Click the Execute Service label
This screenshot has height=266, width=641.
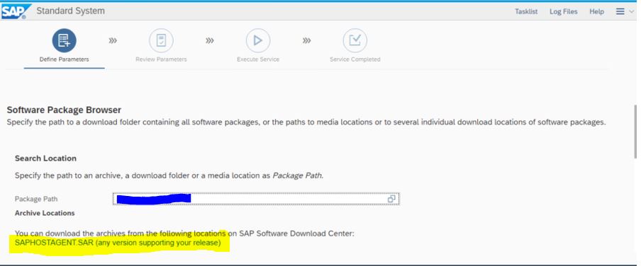tap(258, 59)
